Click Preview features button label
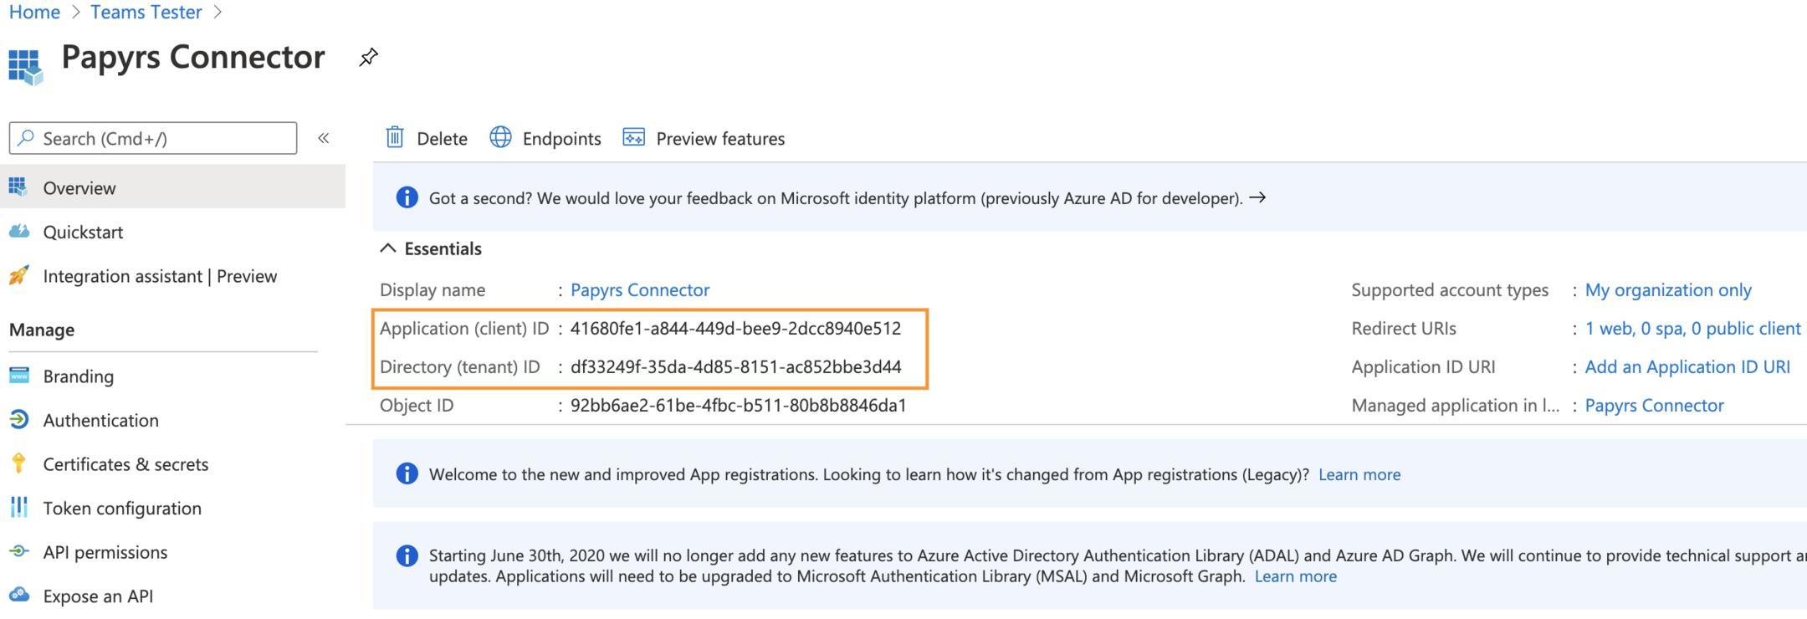 [x=720, y=138]
